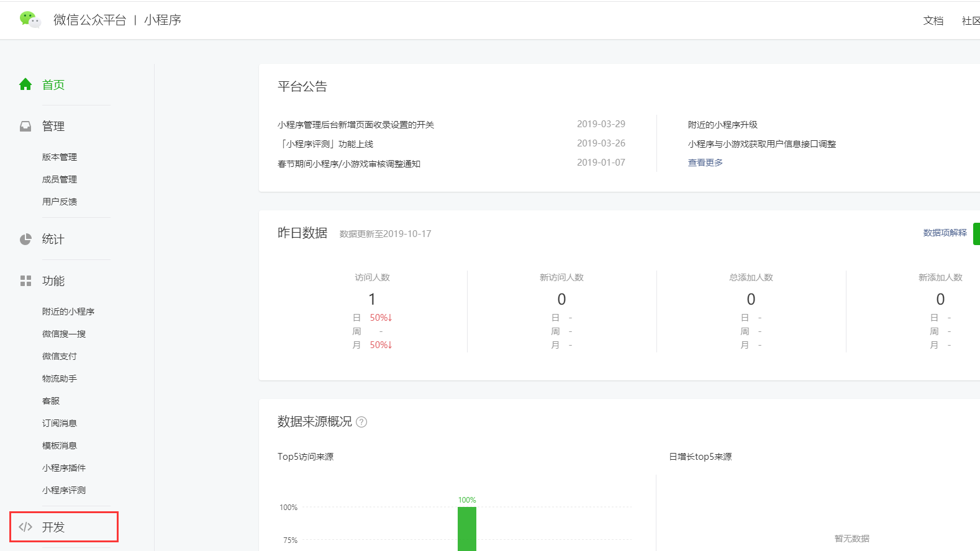Open the 附近的小程序升级 announcement
This screenshot has width=980, height=551.
click(722, 125)
